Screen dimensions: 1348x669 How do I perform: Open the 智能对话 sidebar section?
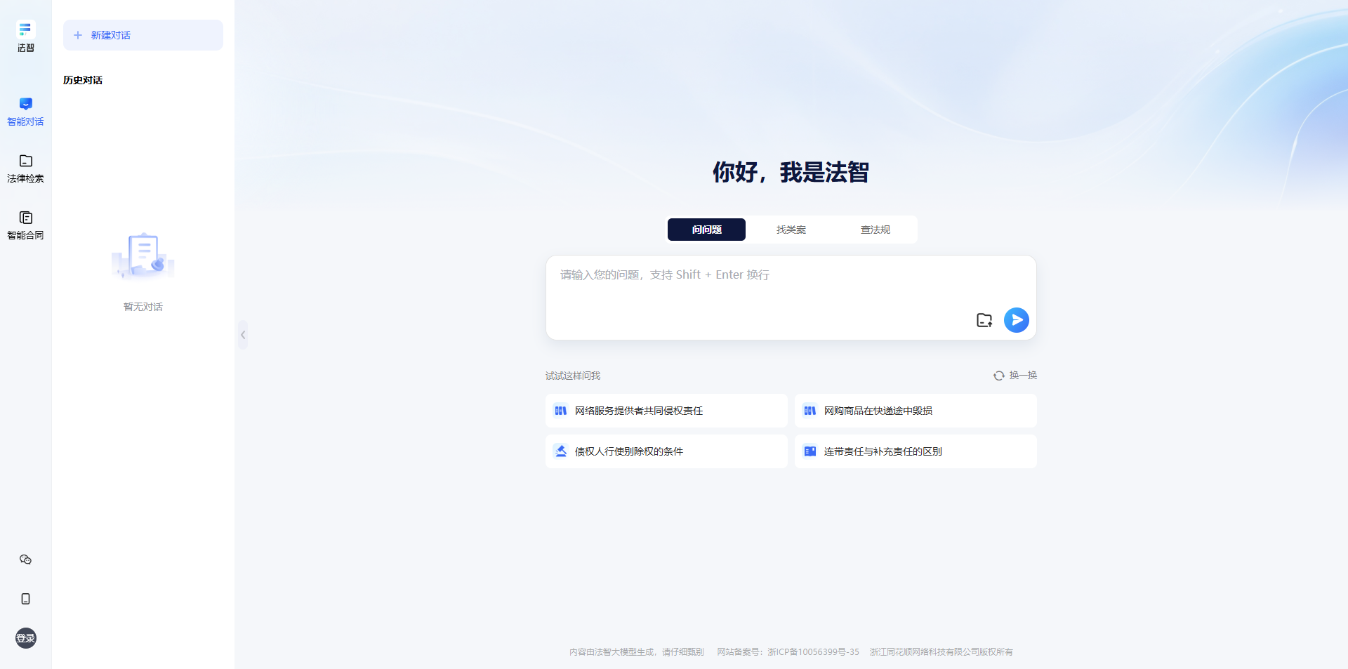pos(25,112)
